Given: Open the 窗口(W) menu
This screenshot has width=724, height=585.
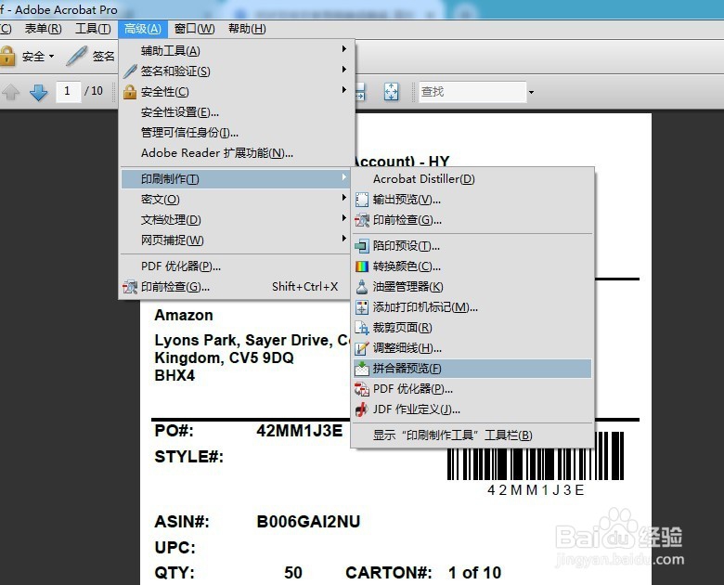Looking at the screenshot, I should click(x=194, y=29).
